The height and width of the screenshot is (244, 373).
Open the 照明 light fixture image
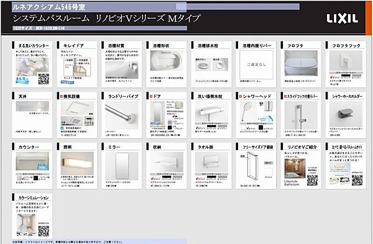(x=77, y=163)
